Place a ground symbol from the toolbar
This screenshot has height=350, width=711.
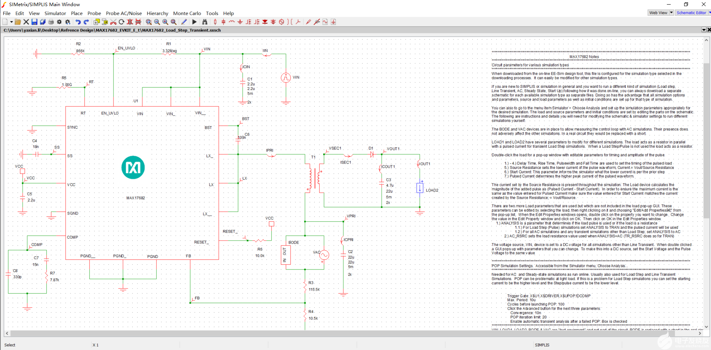click(x=240, y=22)
